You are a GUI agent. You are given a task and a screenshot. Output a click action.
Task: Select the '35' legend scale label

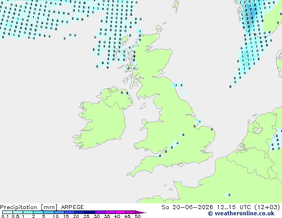pyautogui.click(x=107, y=216)
